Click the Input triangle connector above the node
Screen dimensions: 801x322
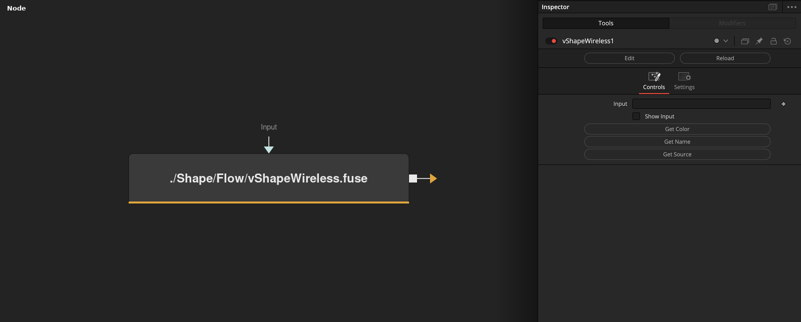click(x=269, y=149)
